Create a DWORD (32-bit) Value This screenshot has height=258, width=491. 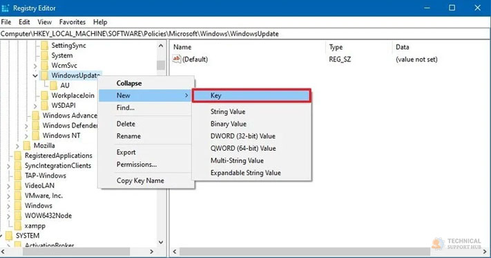251,136
